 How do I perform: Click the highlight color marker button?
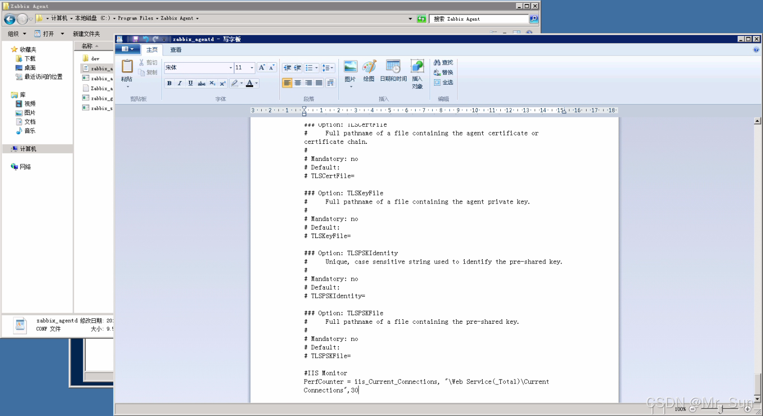point(234,83)
